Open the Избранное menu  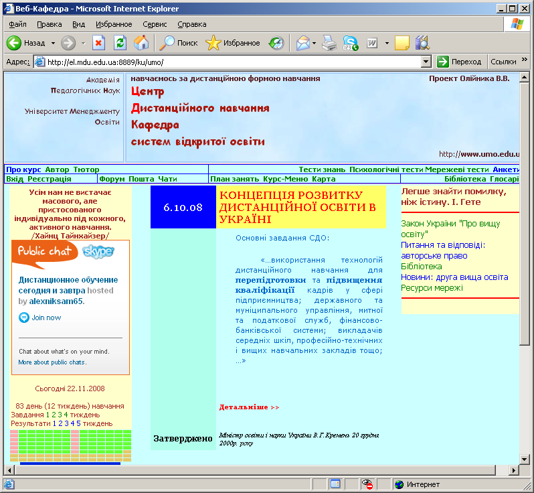point(114,24)
